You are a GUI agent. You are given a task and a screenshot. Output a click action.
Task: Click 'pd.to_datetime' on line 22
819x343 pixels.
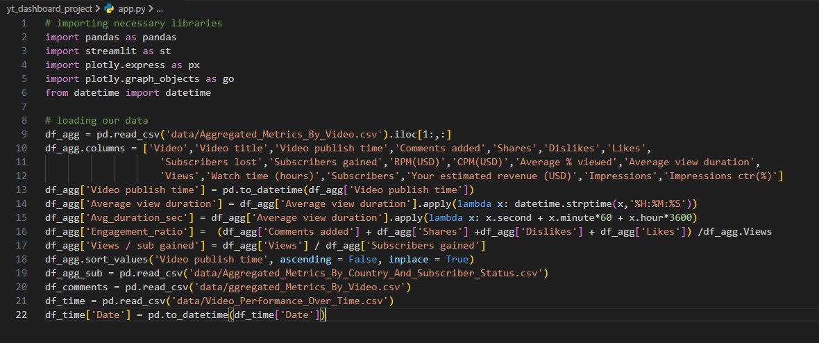(188, 315)
